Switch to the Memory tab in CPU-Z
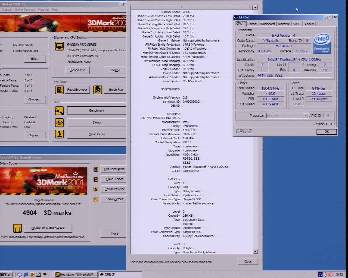348x278 pixels. 284,24
